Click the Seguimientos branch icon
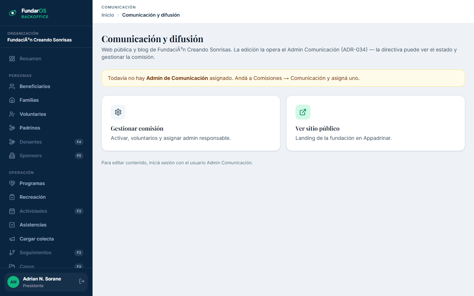The height and width of the screenshot is (296, 474). [12, 253]
